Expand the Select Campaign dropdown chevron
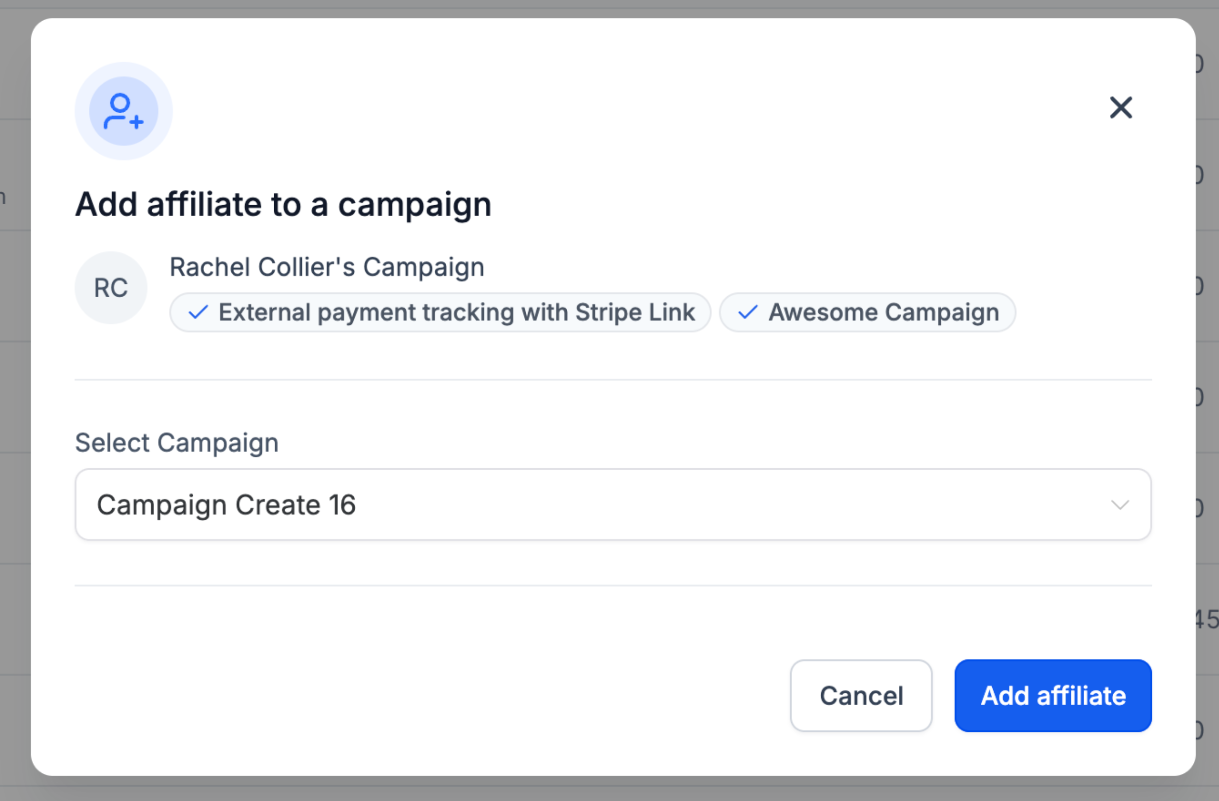1219x801 pixels. point(1120,505)
